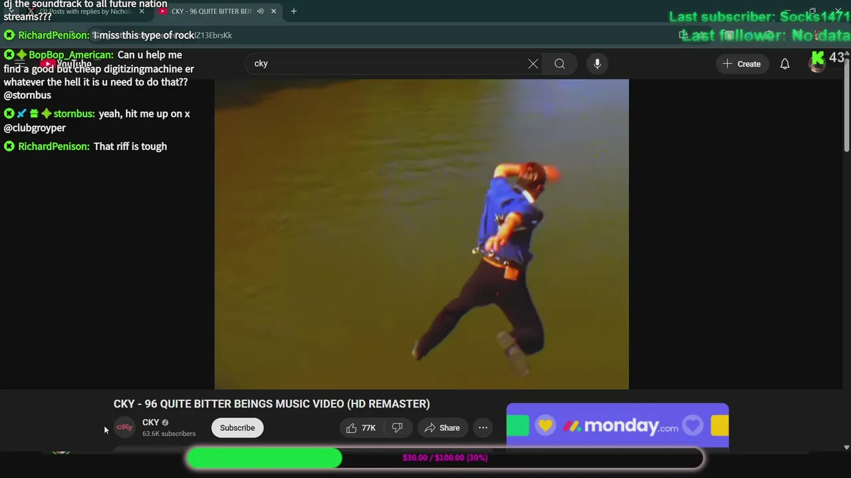The height and width of the screenshot is (478, 851).
Task: Click the scrollbar down arrow
Action: 846,448
